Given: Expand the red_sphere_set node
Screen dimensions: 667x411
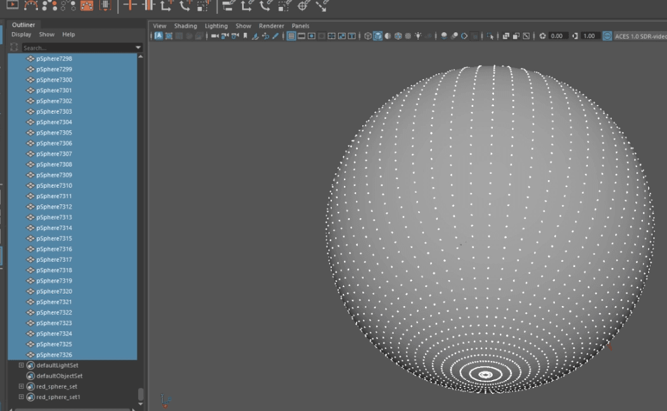Looking at the screenshot, I should (x=21, y=386).
